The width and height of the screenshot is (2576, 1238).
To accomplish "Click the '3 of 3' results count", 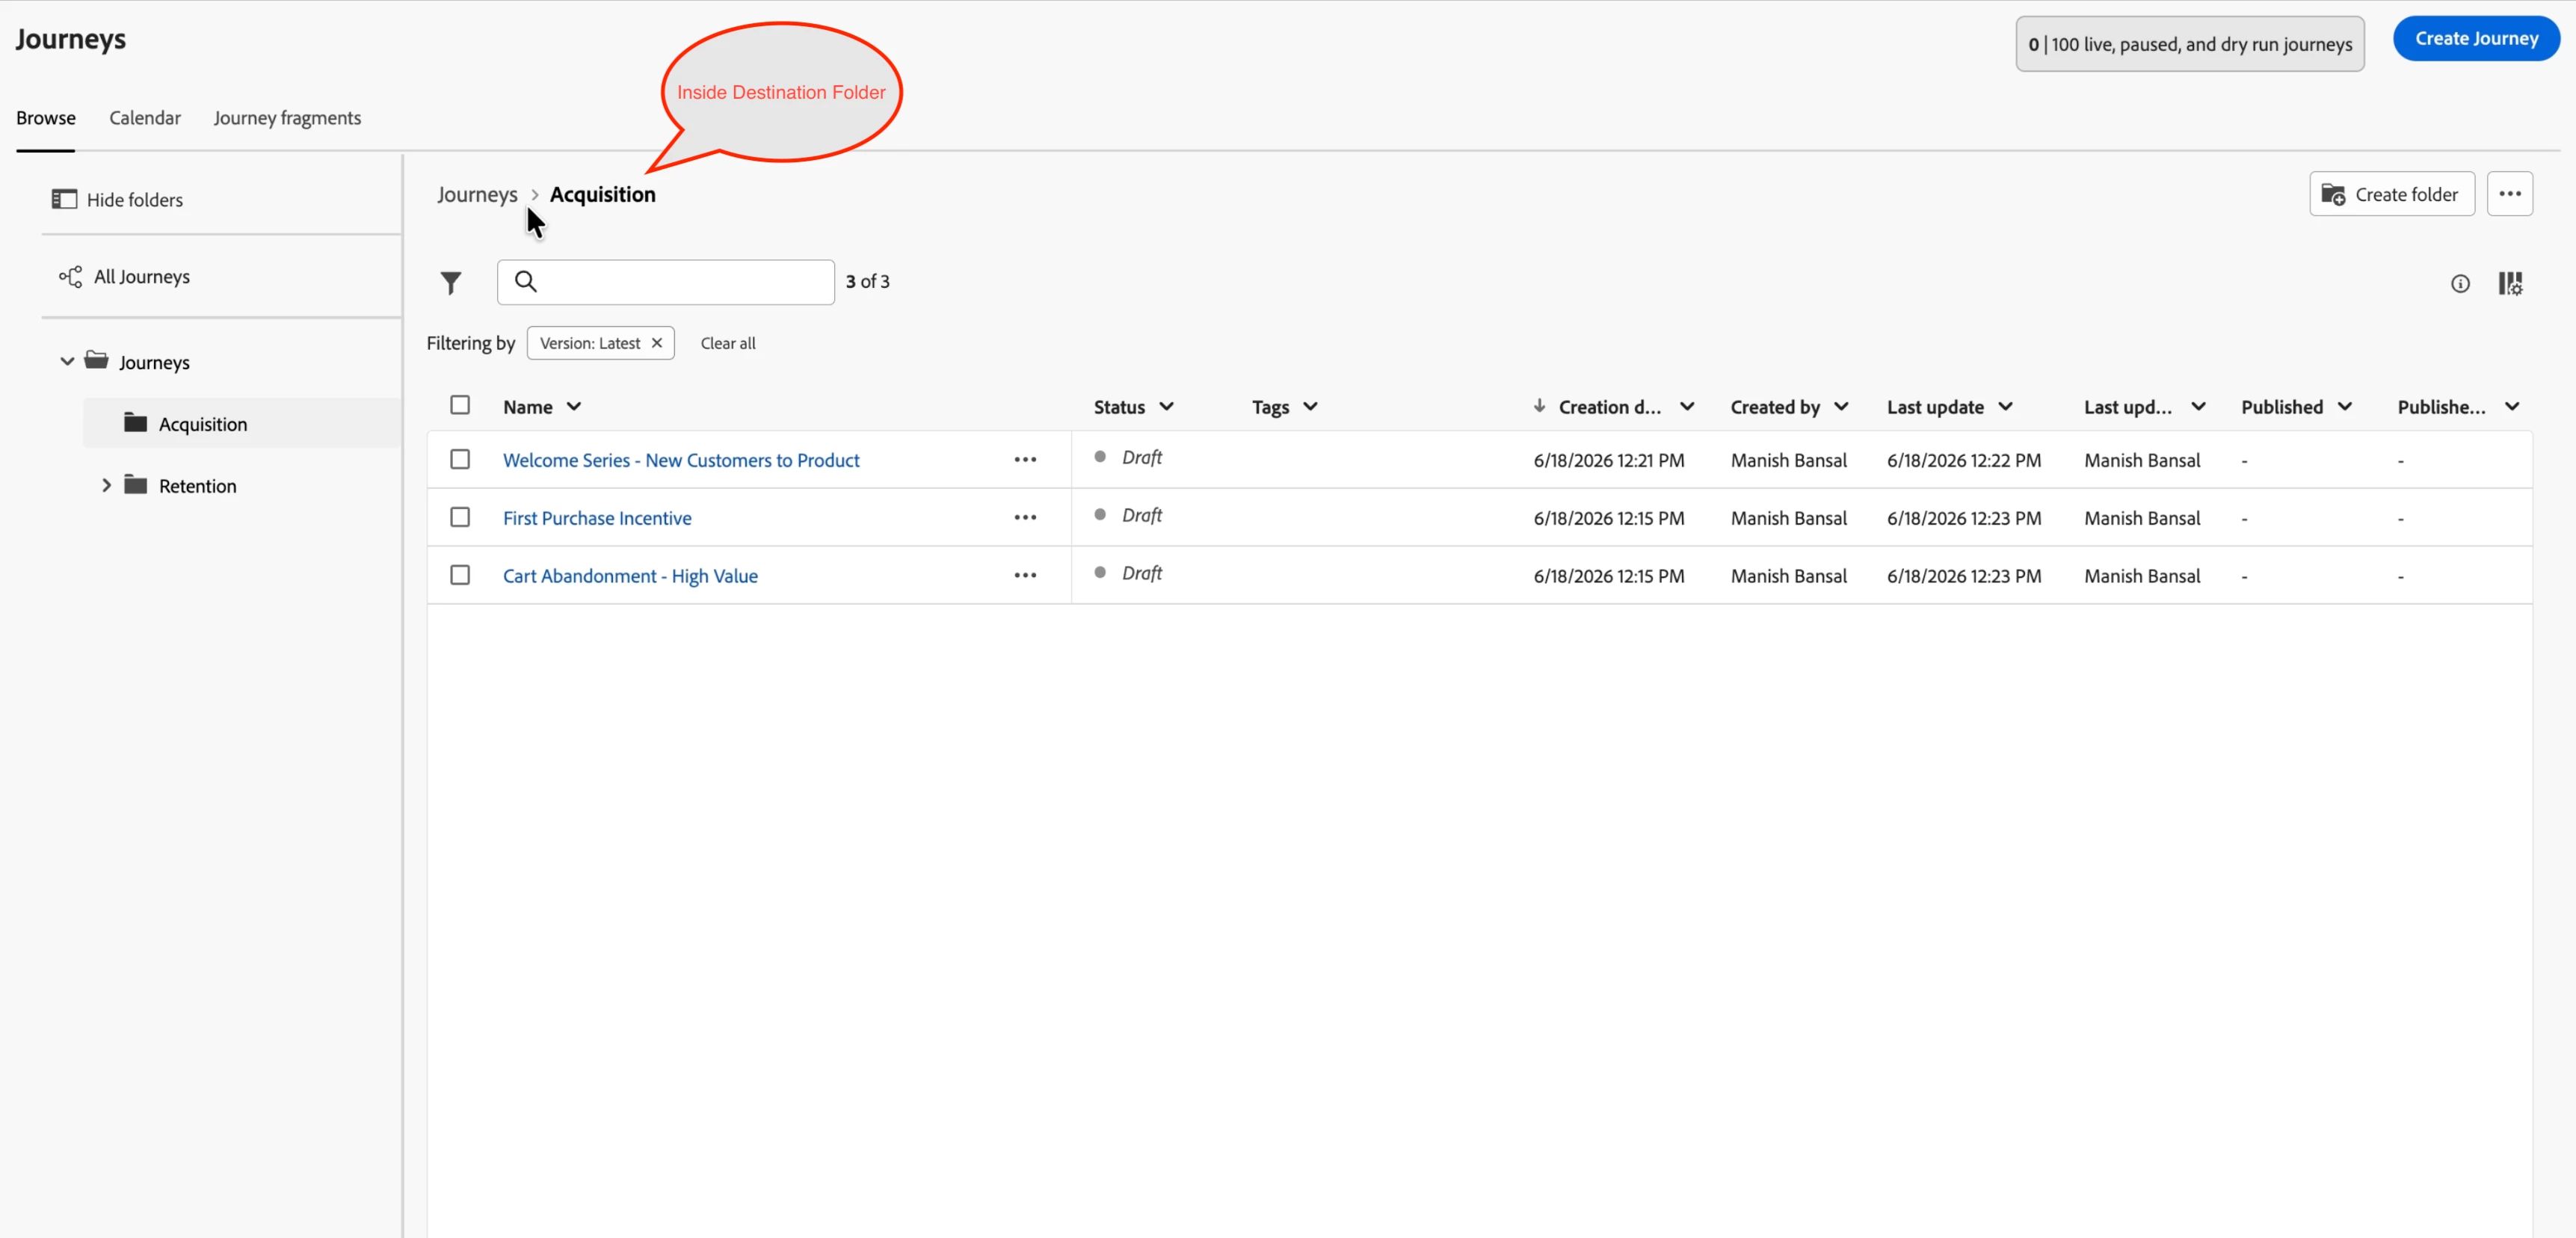I will coord(867,281).
